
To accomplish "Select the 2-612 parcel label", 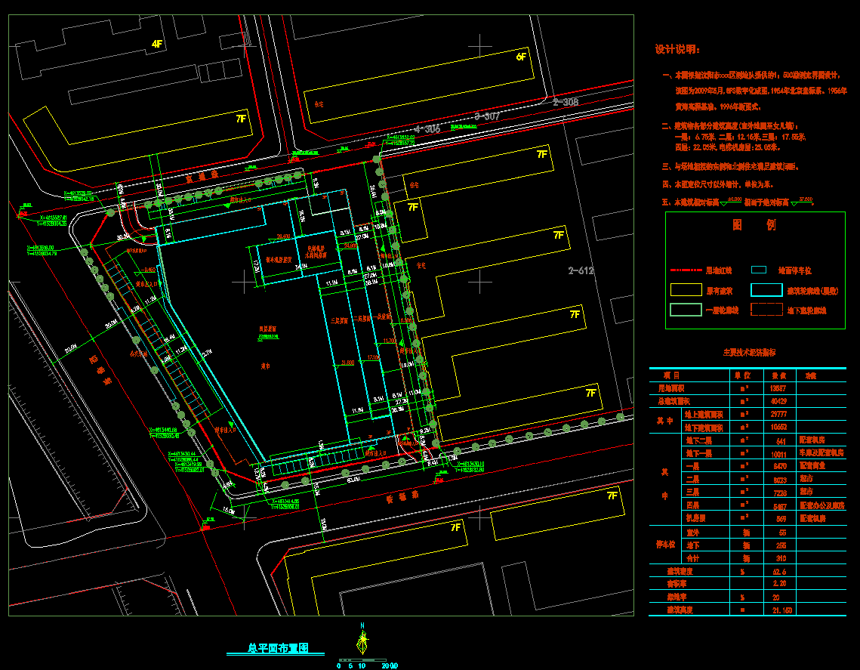I will 583,270.
